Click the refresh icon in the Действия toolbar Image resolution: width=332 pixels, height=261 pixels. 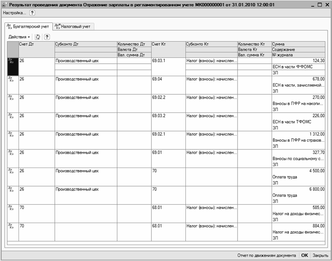(x=38, y=37)
